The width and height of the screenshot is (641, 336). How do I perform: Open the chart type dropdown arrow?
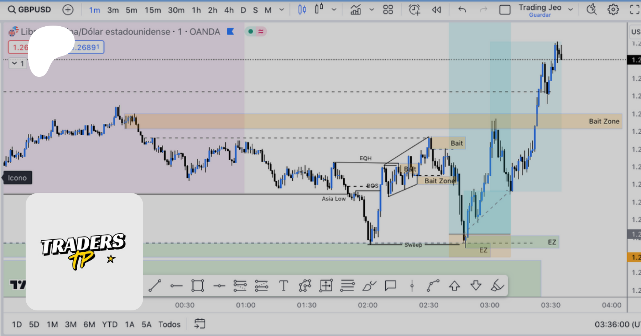[334, 10]
